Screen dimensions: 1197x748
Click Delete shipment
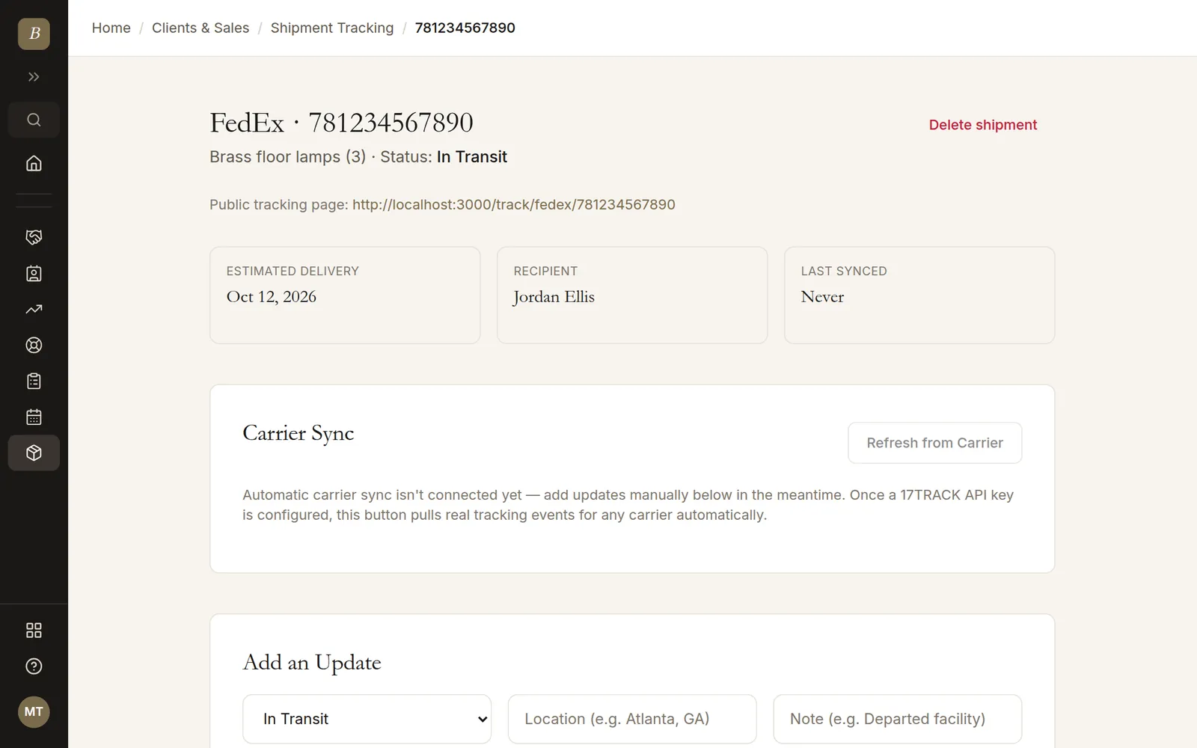983,125
